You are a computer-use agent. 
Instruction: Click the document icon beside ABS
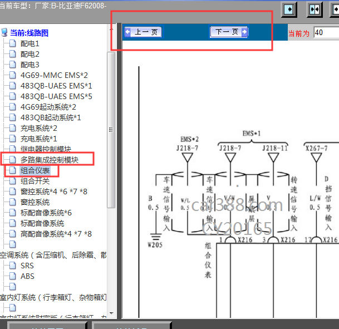click(x=13, y=276)
